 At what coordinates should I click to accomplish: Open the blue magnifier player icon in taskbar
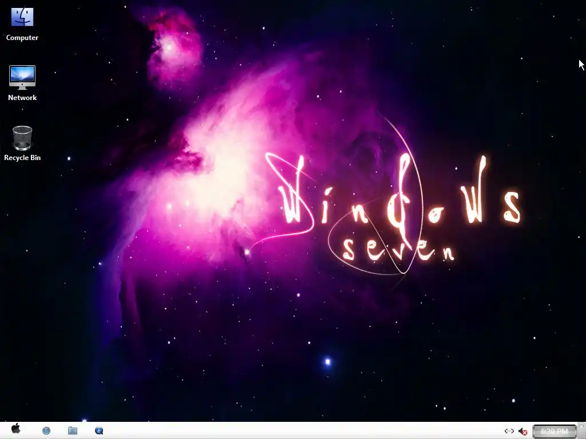pyautogui.click(x=99, y=430)
